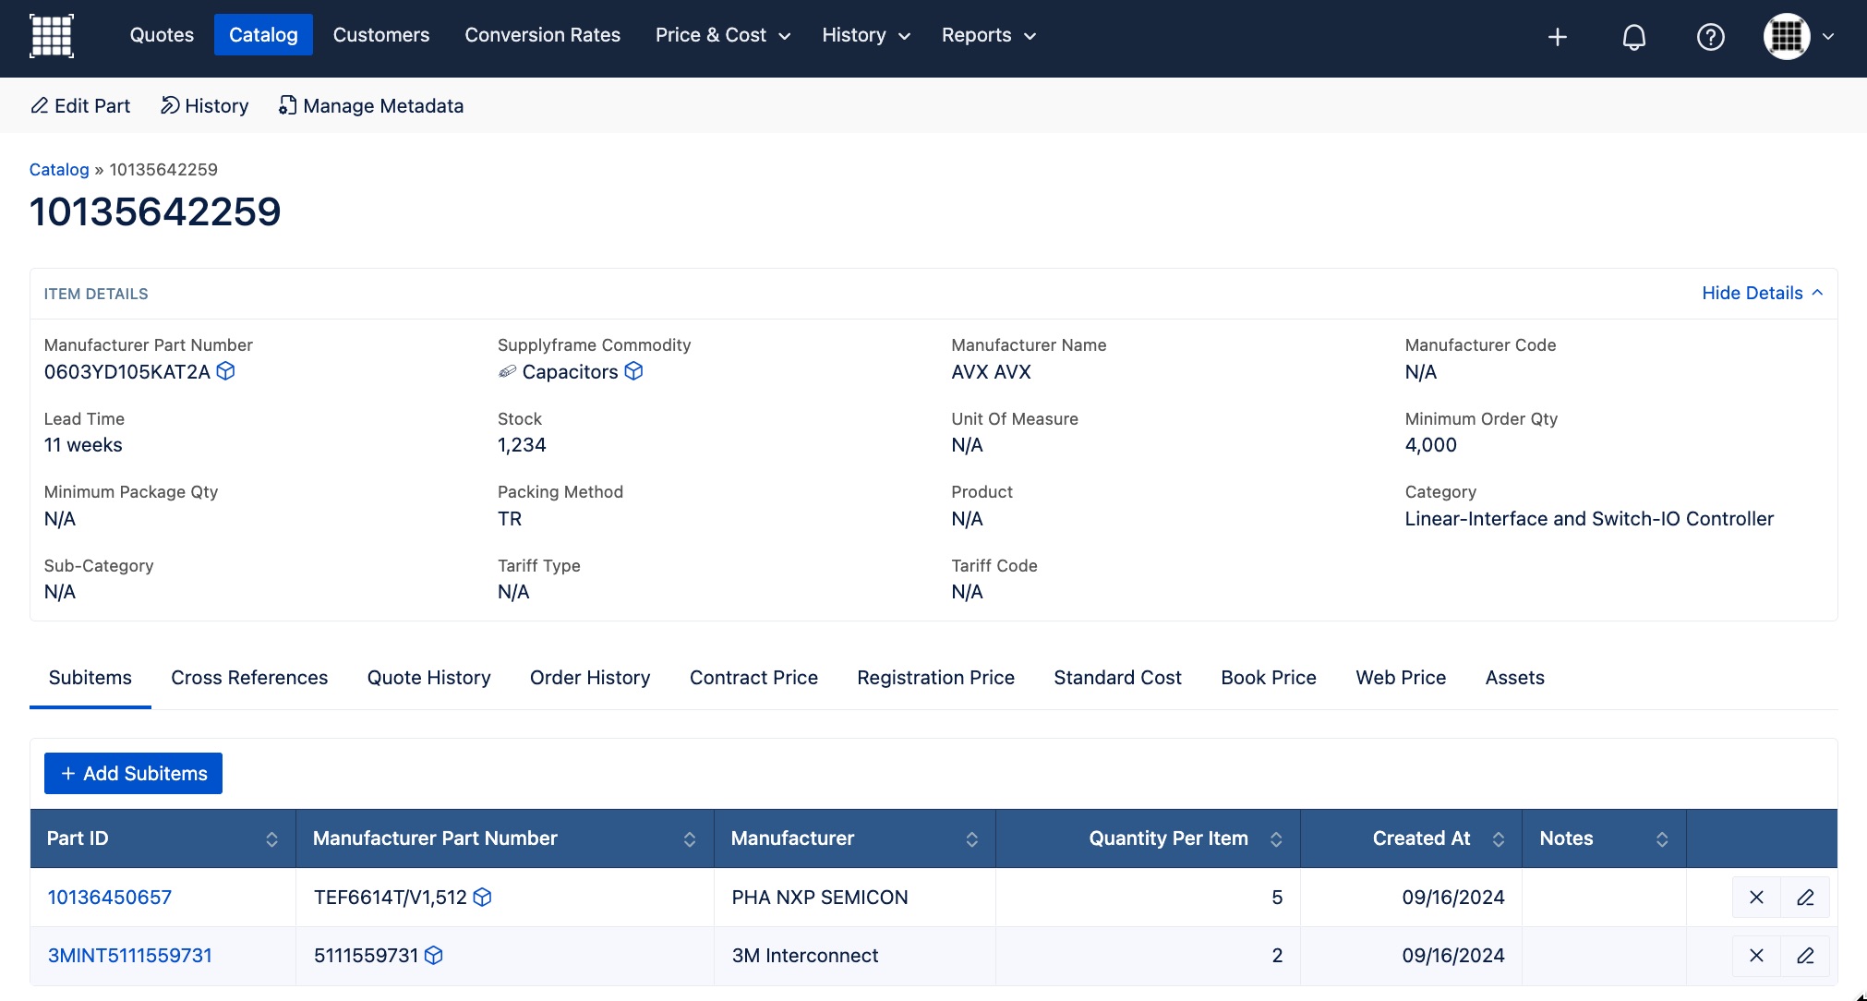
Task: Remove subitem 10136450657 with X icon
Action: (x=1756, y=898)
